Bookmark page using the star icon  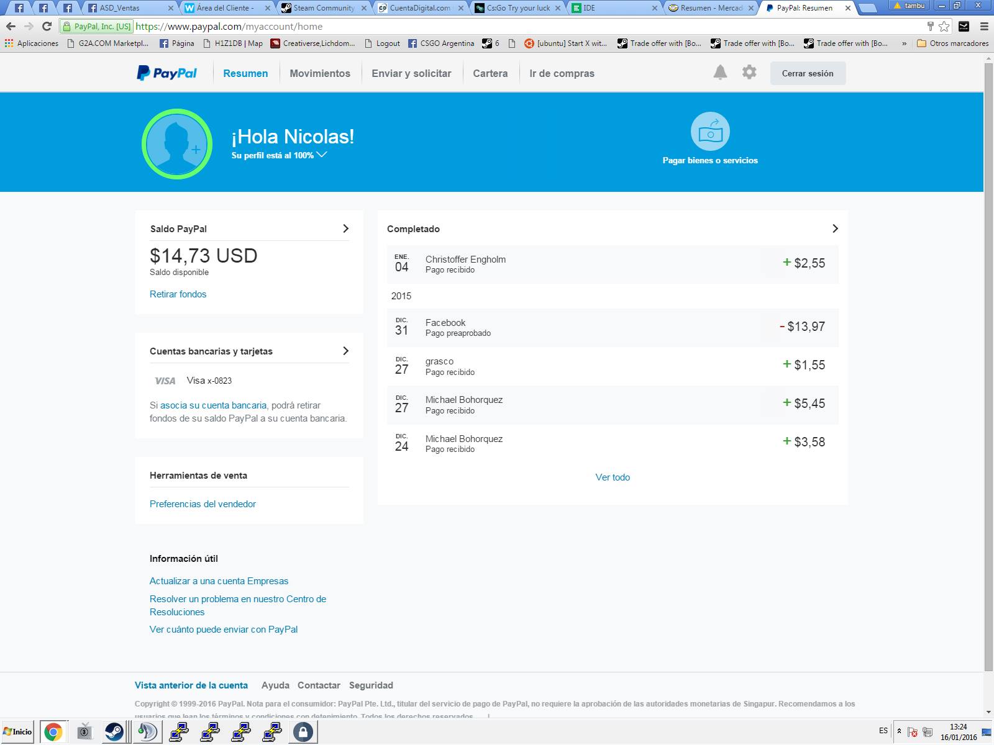coord(944,26)
